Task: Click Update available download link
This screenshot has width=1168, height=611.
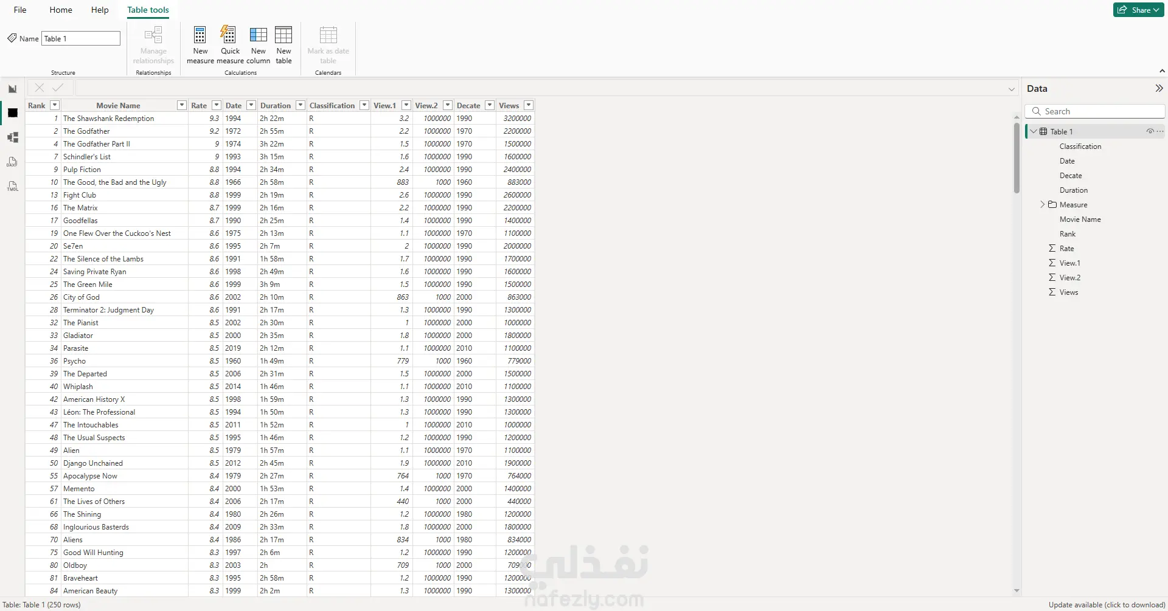Action: tap(1107, 605)
